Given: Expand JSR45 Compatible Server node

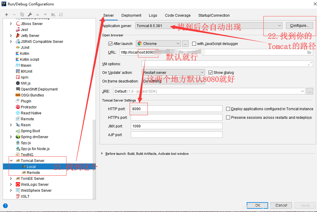Looking at the screenshot, I should tap(11, 42).
